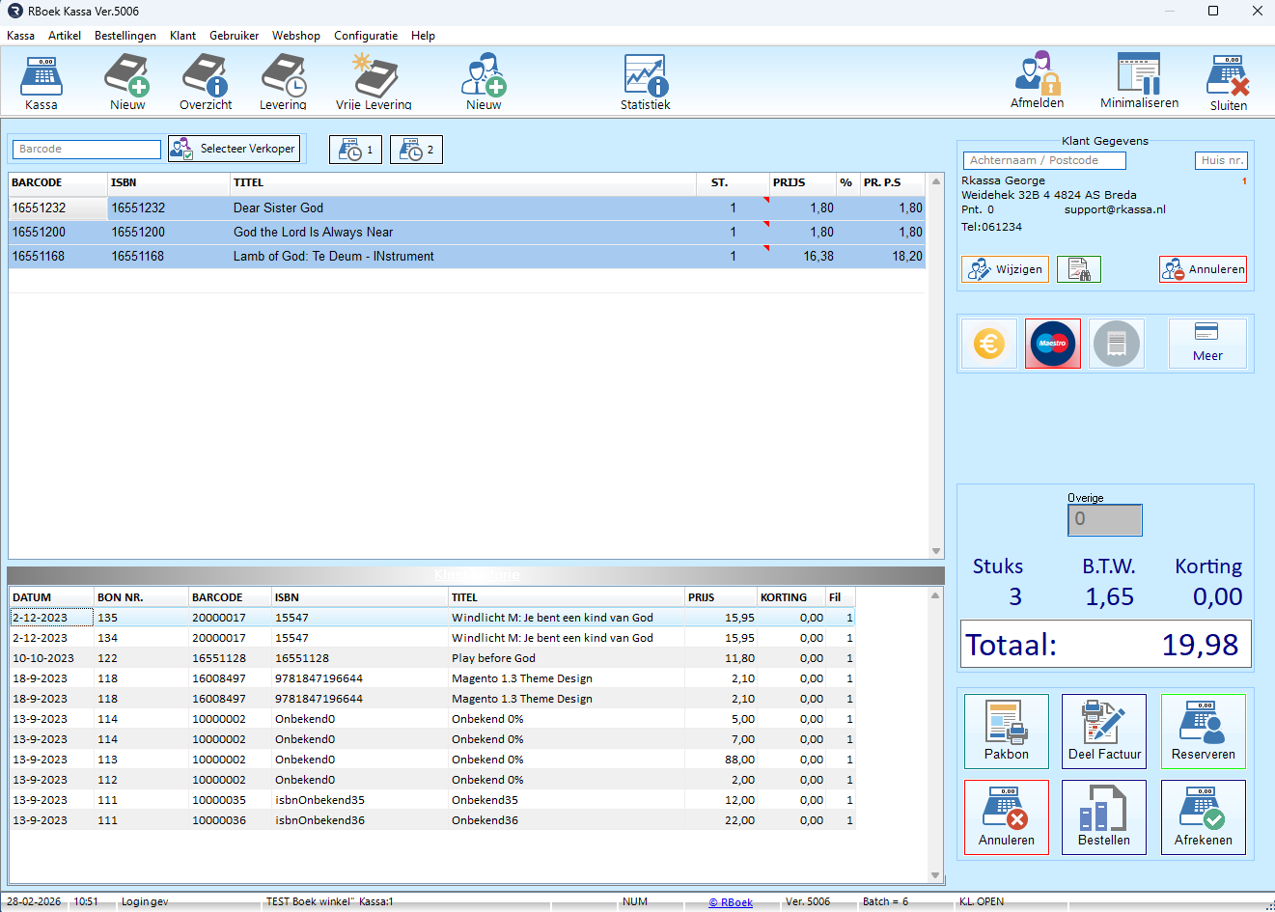Click the Afmelden logout icon
The width and height of the screenshot is (1275, 912).
pyautogui.click(x=1037, y=75)
